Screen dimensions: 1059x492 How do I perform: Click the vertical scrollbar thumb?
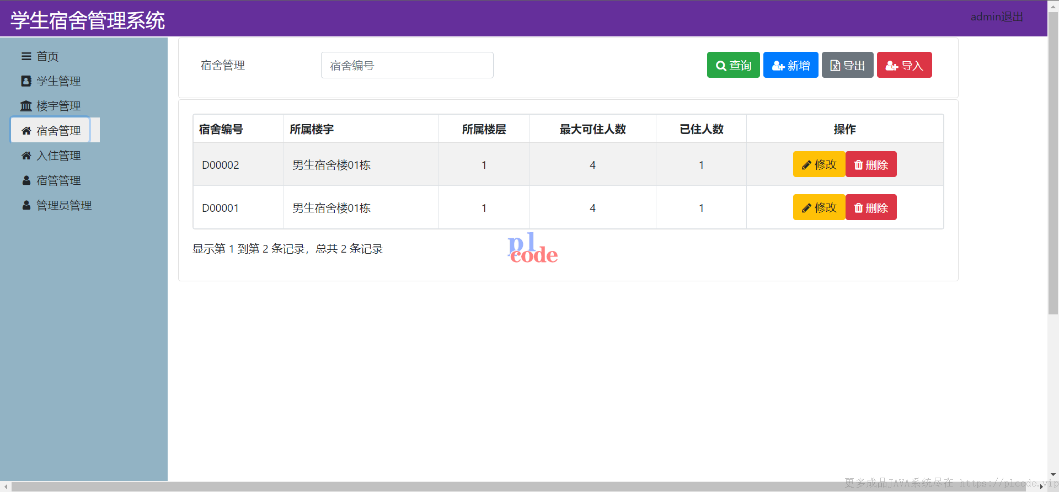1053,163
